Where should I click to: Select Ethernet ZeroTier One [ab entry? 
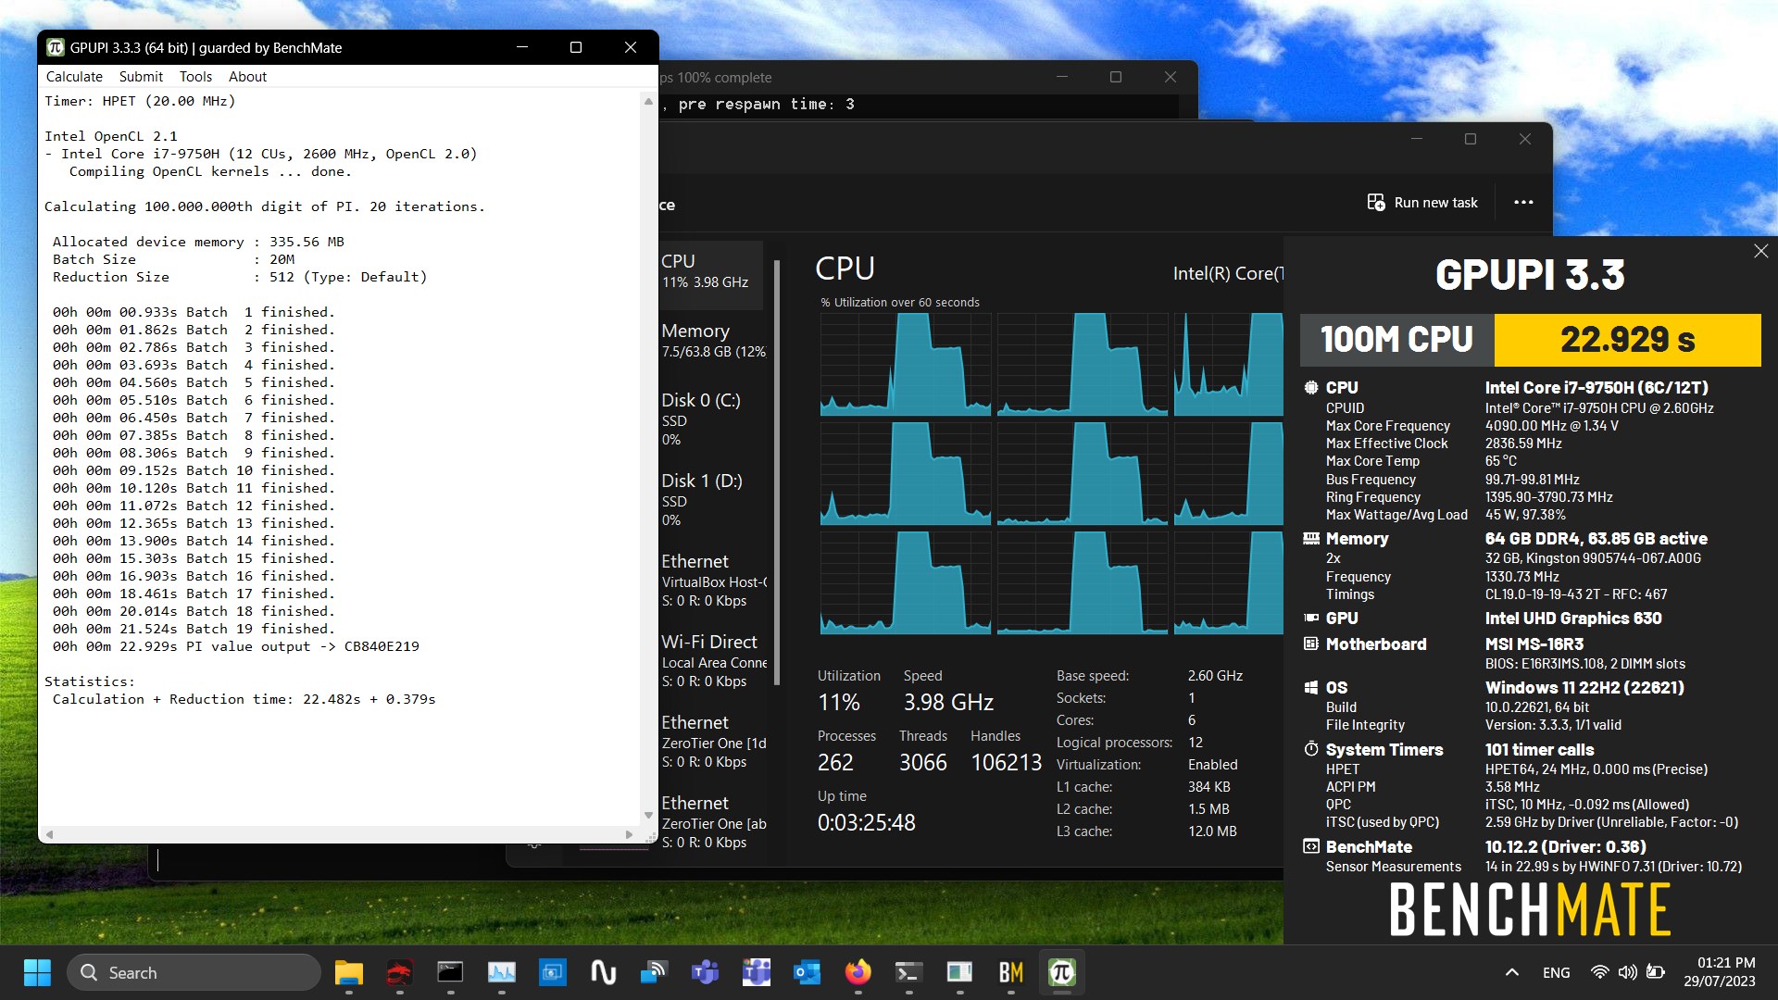point(713,821)
